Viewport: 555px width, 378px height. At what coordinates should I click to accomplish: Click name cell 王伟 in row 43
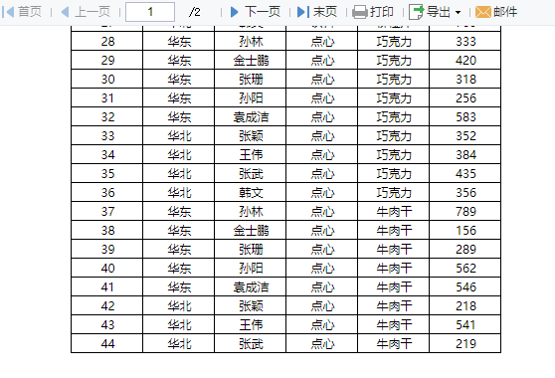pyautogui.click(x=250, y=324)
